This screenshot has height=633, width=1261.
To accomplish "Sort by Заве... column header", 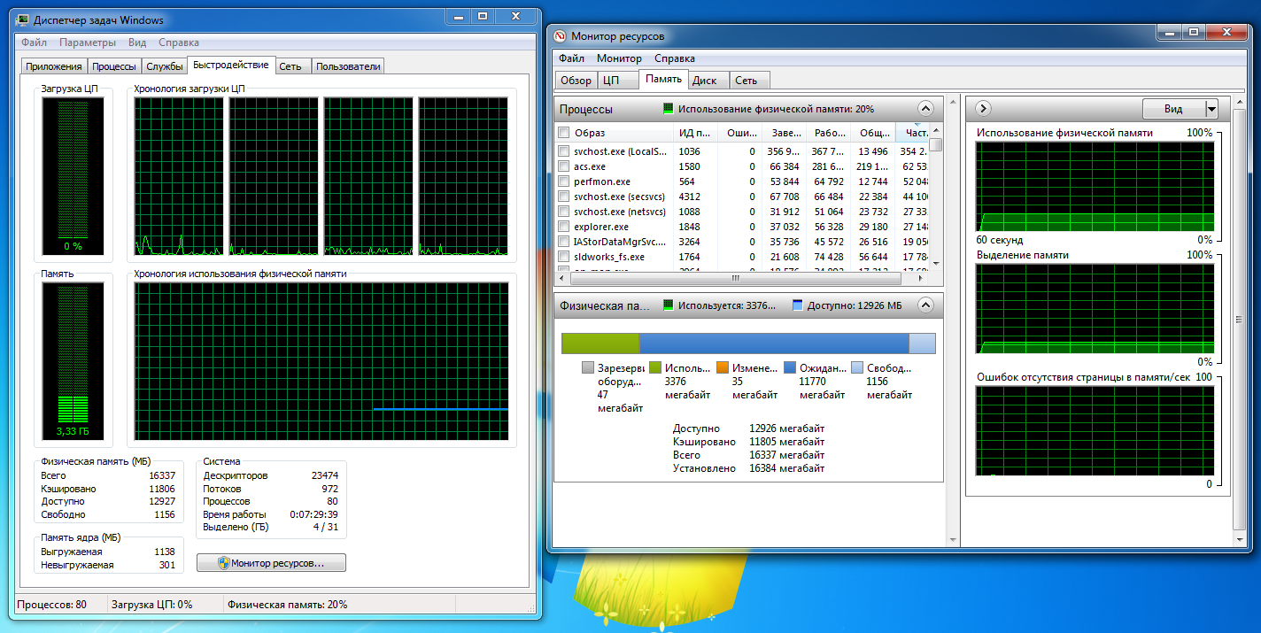I will click(x=784, y=133).
